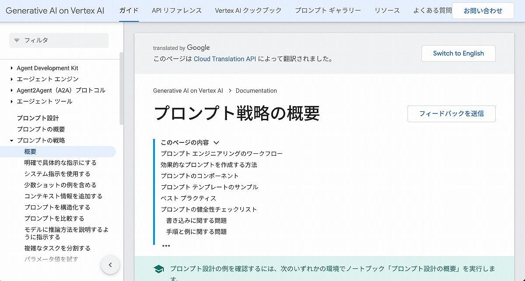This screenshot has height=281, width=525.
Task: Collapse the プロンプトの戦略 section
Action: (12, 141)
